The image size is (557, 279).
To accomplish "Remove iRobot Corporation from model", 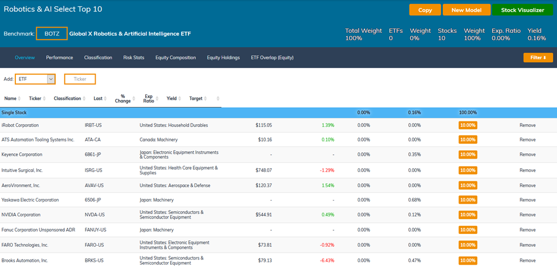I will 528,125.
